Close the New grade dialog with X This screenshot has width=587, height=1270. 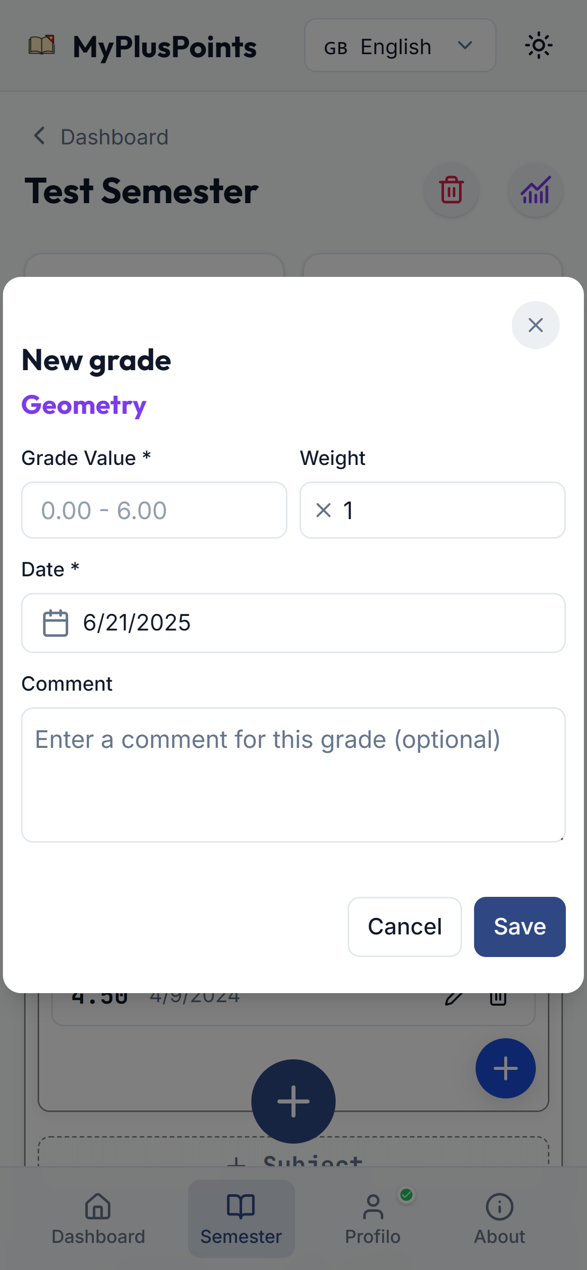(535, 325)
